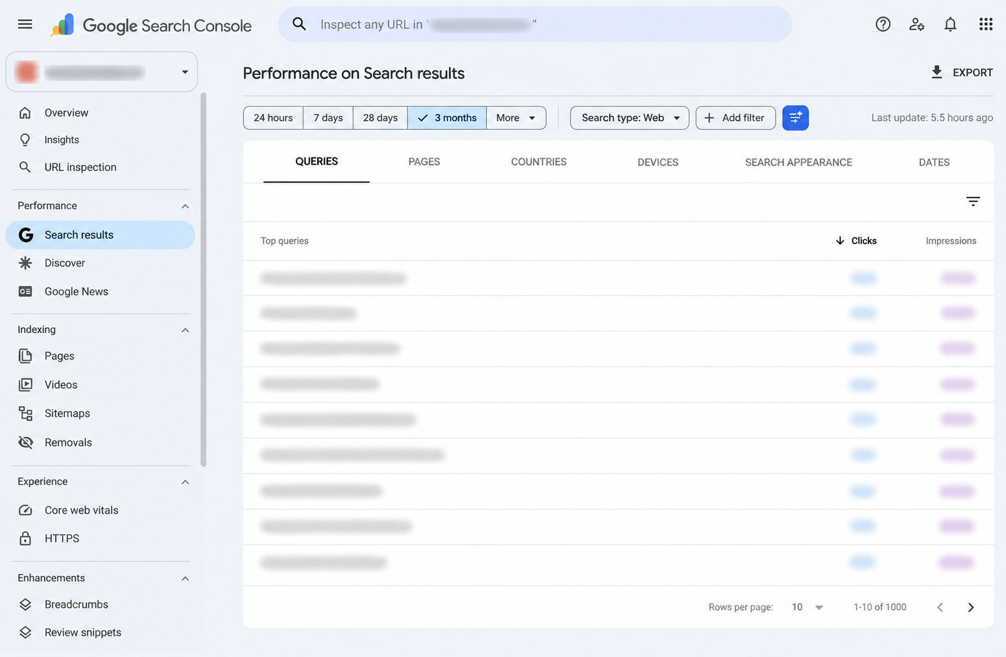
Task: Click the table filter rows icon
Action: [973, 202]
